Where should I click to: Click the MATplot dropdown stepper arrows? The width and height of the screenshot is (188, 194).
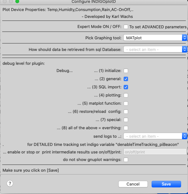point(185,38)
